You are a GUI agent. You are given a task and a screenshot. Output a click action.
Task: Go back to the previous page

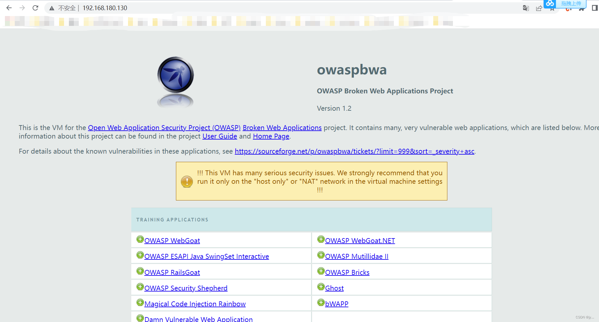pos(9,8)
